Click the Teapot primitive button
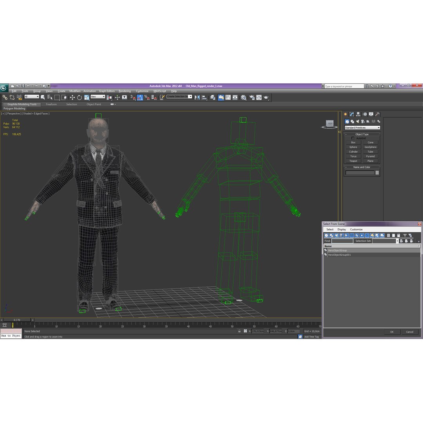 tap(353, 161)
